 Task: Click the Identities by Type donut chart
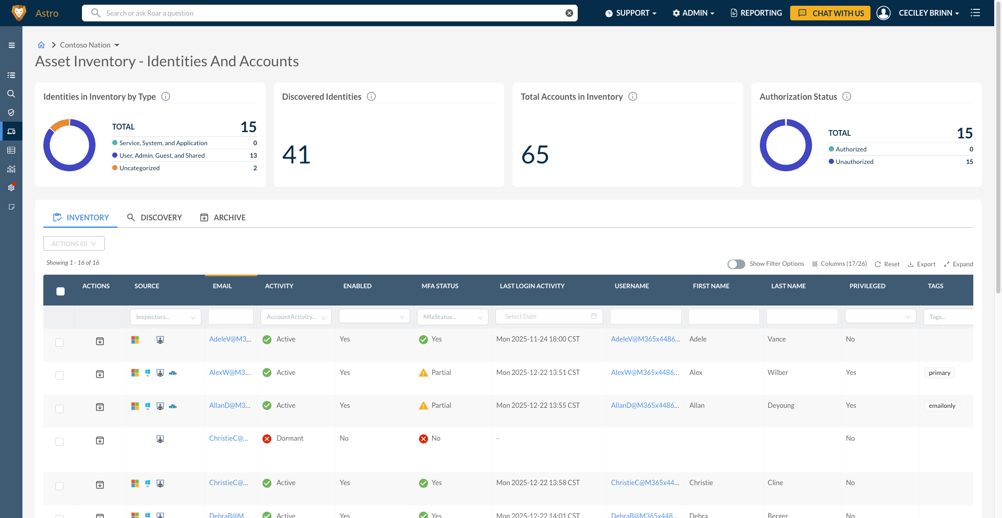[69, 145]
